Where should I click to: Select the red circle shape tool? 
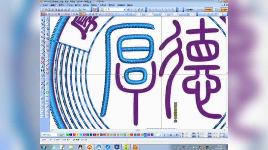42,58
